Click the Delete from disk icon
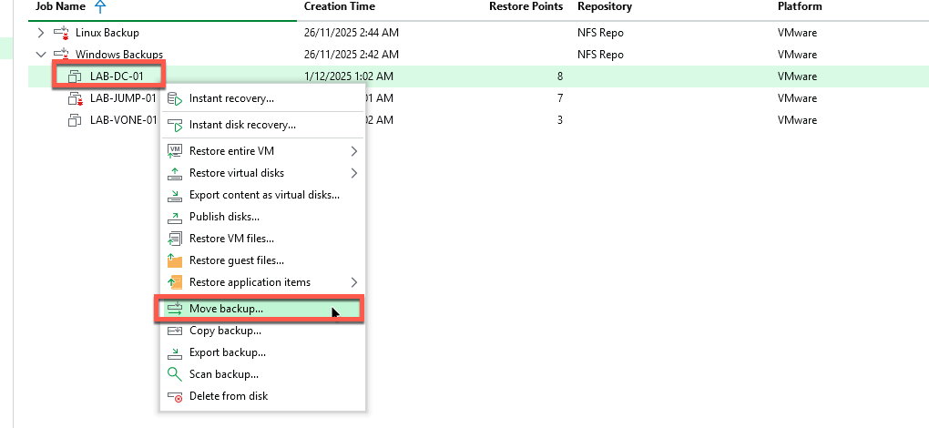This screenshot has width=929, height=428. click(x=175, y=396)
